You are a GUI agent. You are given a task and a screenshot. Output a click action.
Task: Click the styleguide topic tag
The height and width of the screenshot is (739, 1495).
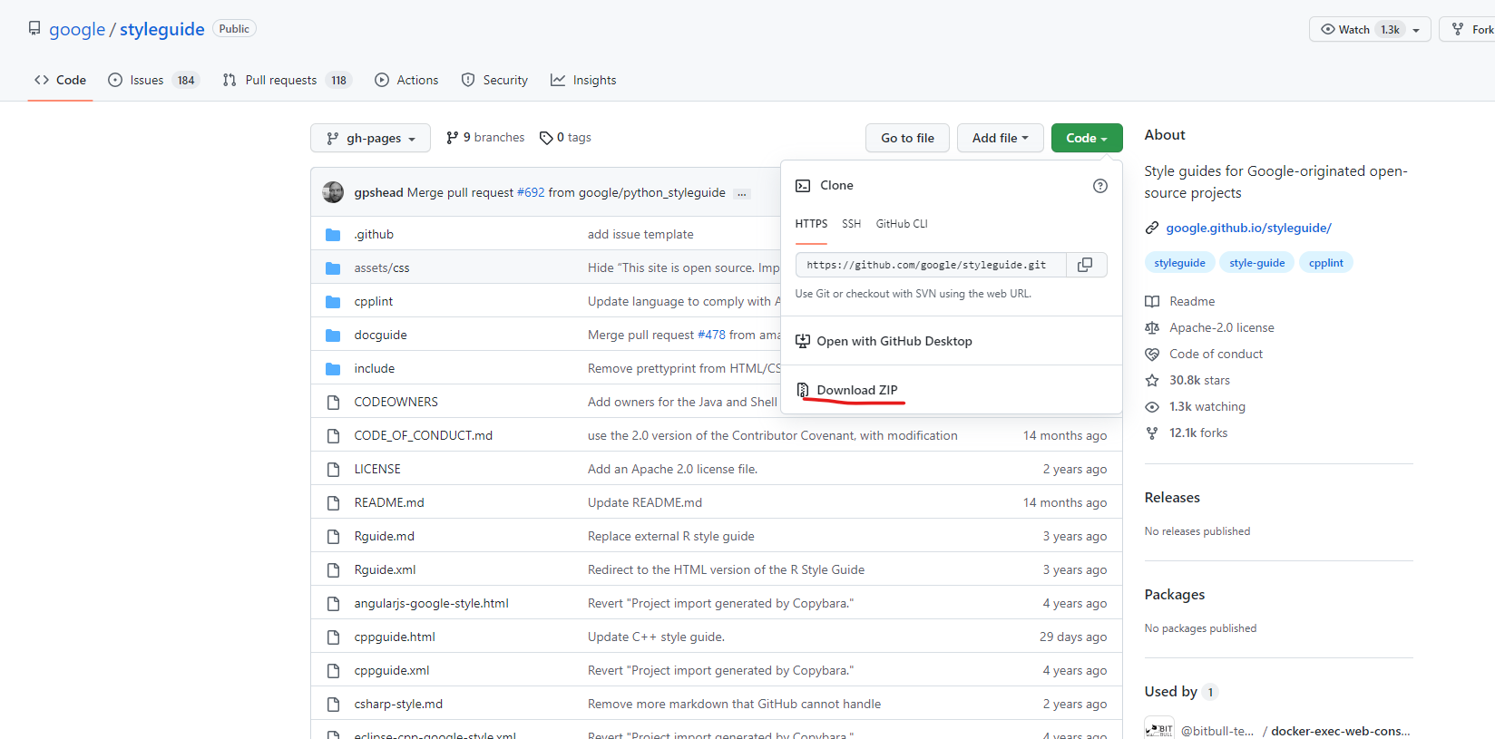(x=1179, y=263)
